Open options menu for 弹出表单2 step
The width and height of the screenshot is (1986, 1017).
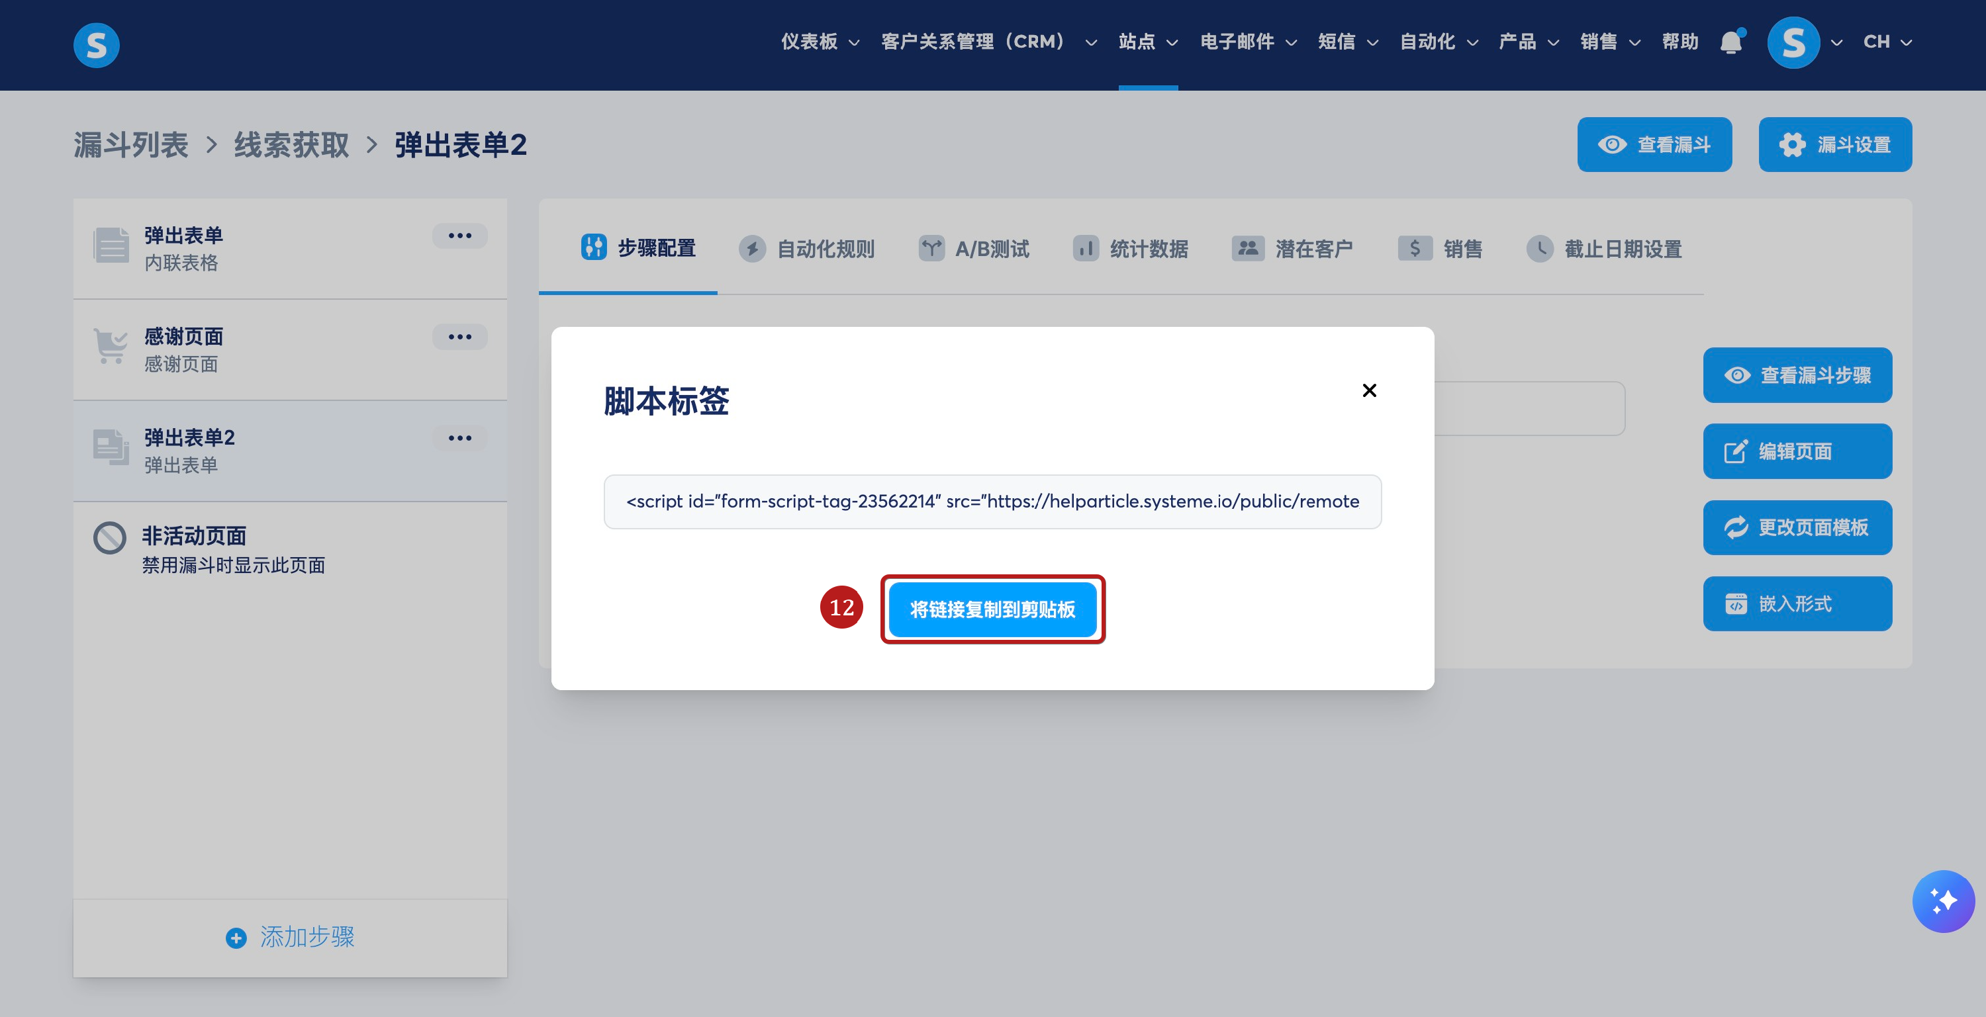tap(459, 437)
